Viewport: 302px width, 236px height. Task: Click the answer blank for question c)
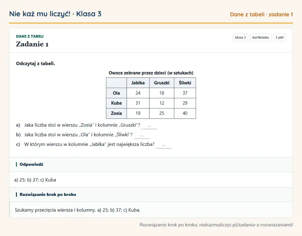(x=163, y=146)
